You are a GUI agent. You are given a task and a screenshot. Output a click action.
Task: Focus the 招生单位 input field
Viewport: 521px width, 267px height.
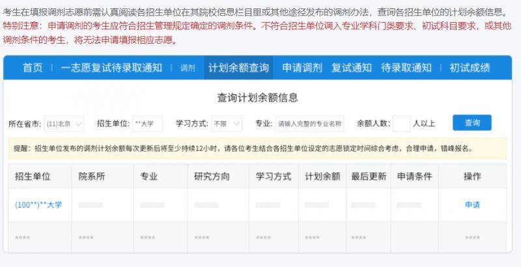[148, 124]
